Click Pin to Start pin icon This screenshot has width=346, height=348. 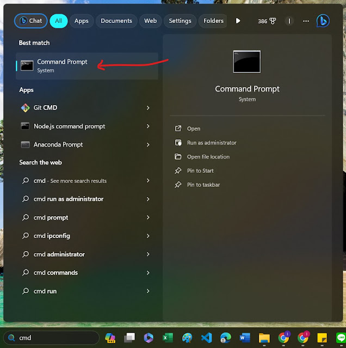point(178,170)
